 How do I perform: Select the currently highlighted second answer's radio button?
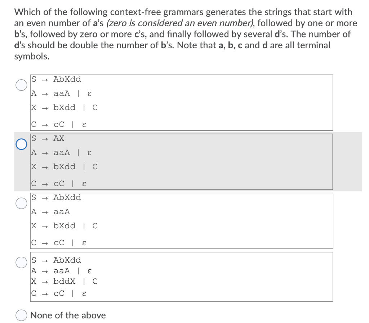tap(21, 143)
